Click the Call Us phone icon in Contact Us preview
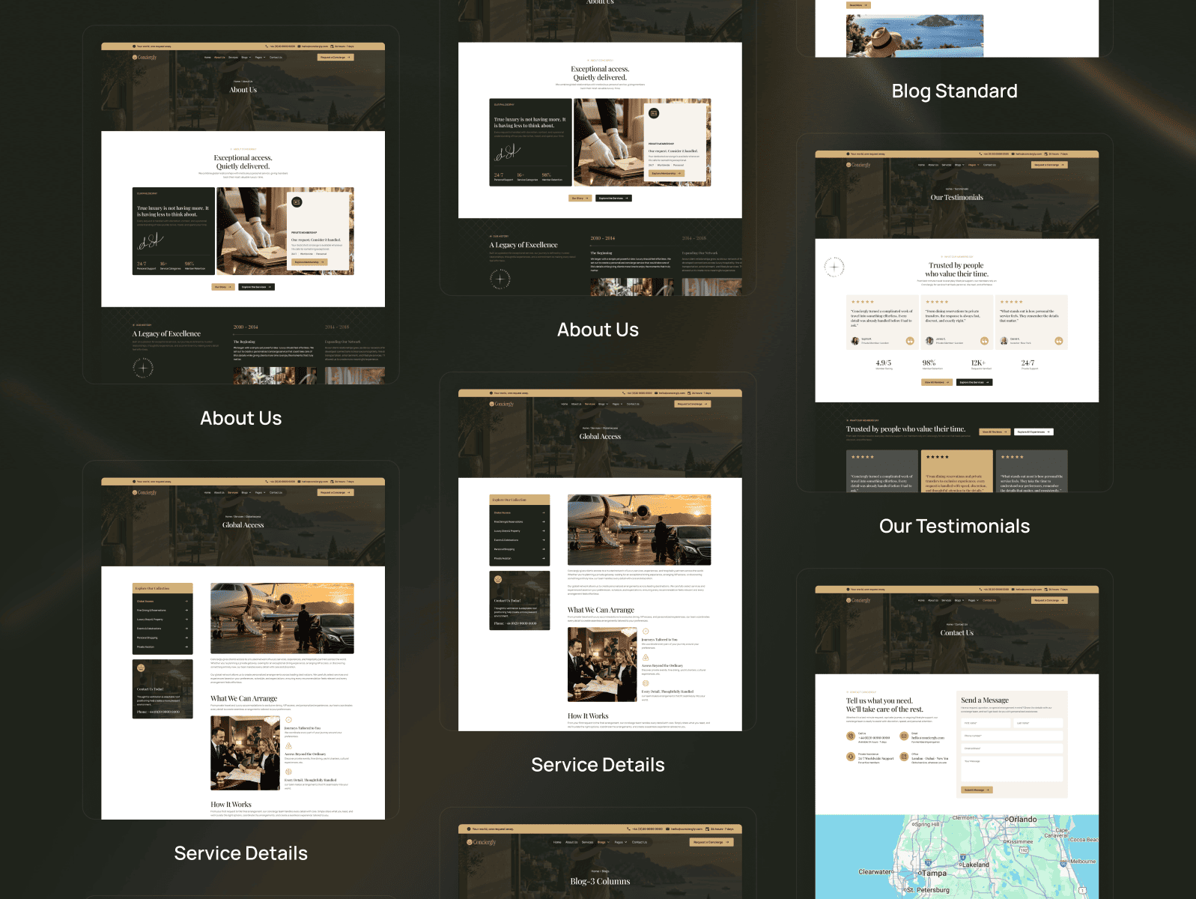 coord(851,736)
